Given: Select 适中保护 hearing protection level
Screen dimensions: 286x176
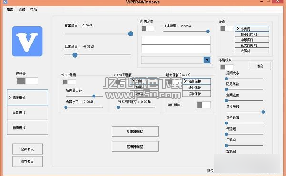Looking at the screenshot, I should tap(197, 88).
